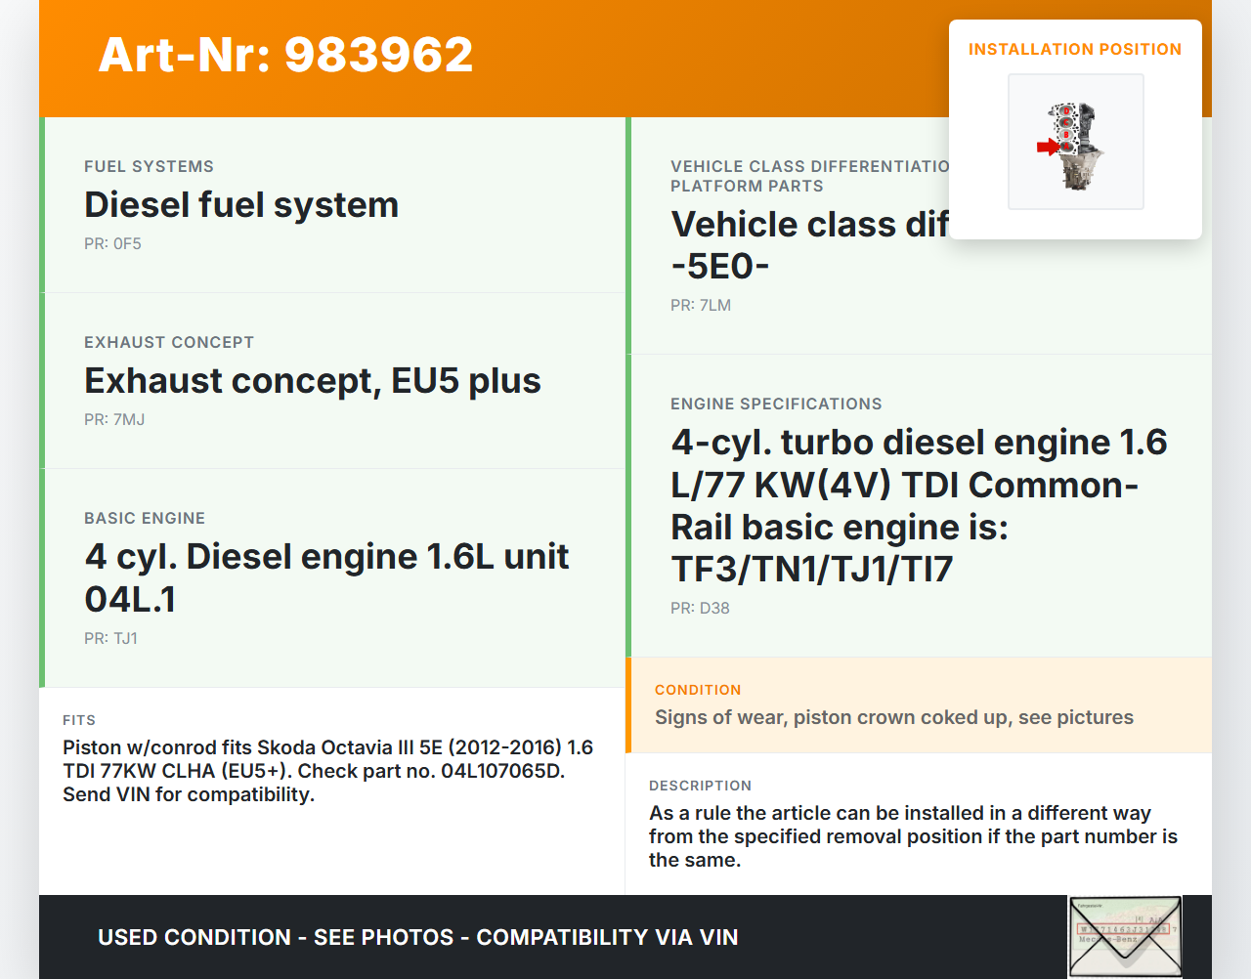Click the Description paragraph about installation
1251x980 pixels.
[913, 836]
